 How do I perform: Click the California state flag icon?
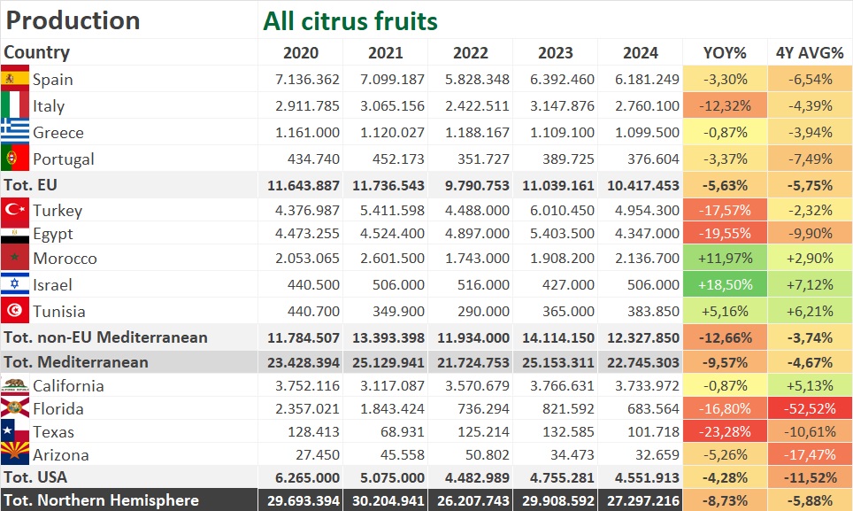[x=15, y=385]
